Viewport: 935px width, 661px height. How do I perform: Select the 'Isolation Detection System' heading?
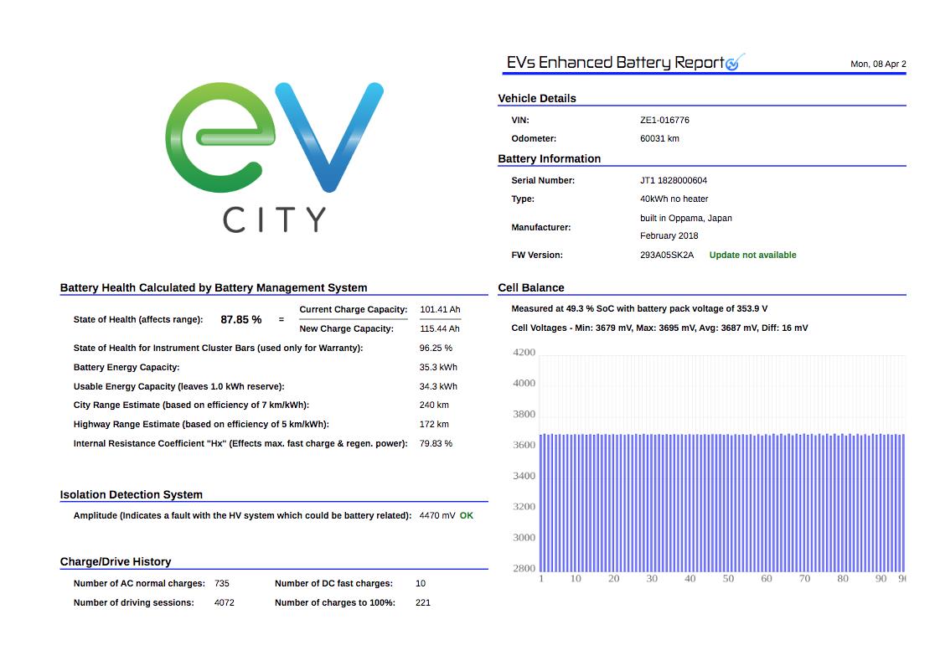pyautogui.click(x=132, y=494)
